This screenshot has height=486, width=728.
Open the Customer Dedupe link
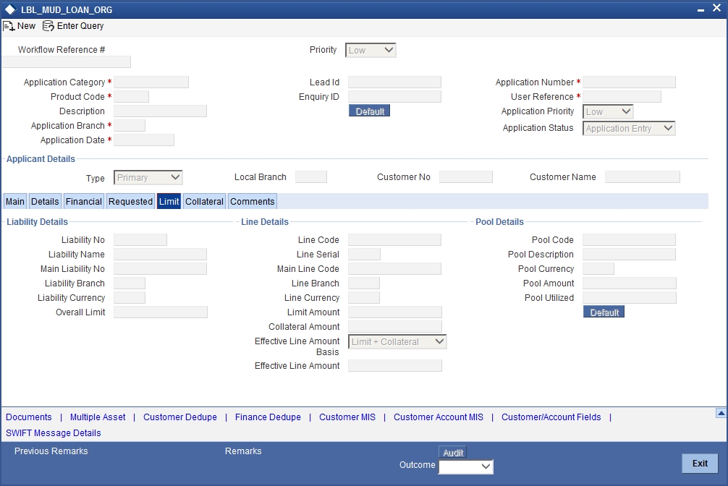(180, 417)
